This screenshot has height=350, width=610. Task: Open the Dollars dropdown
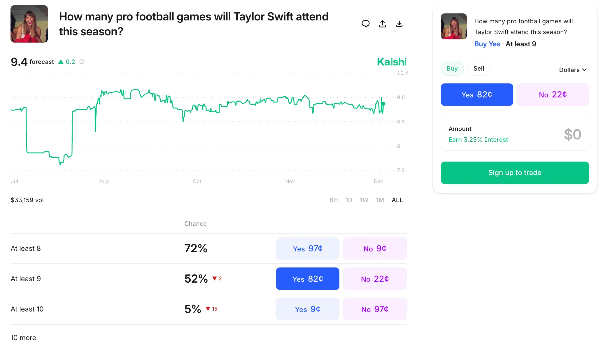click(573, 70)
